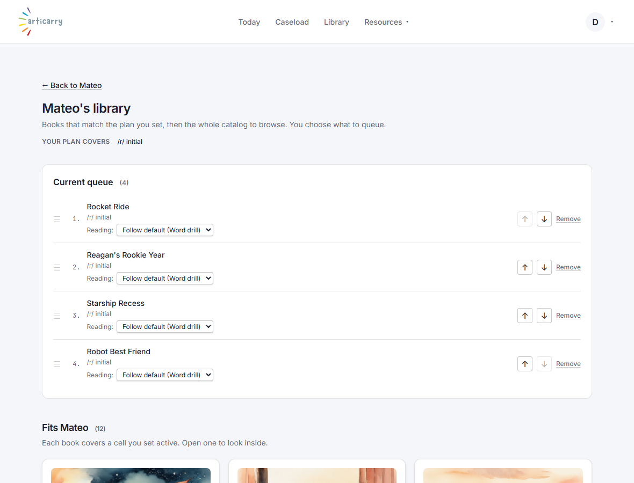Open the Caseload page

tap(292, 22)
